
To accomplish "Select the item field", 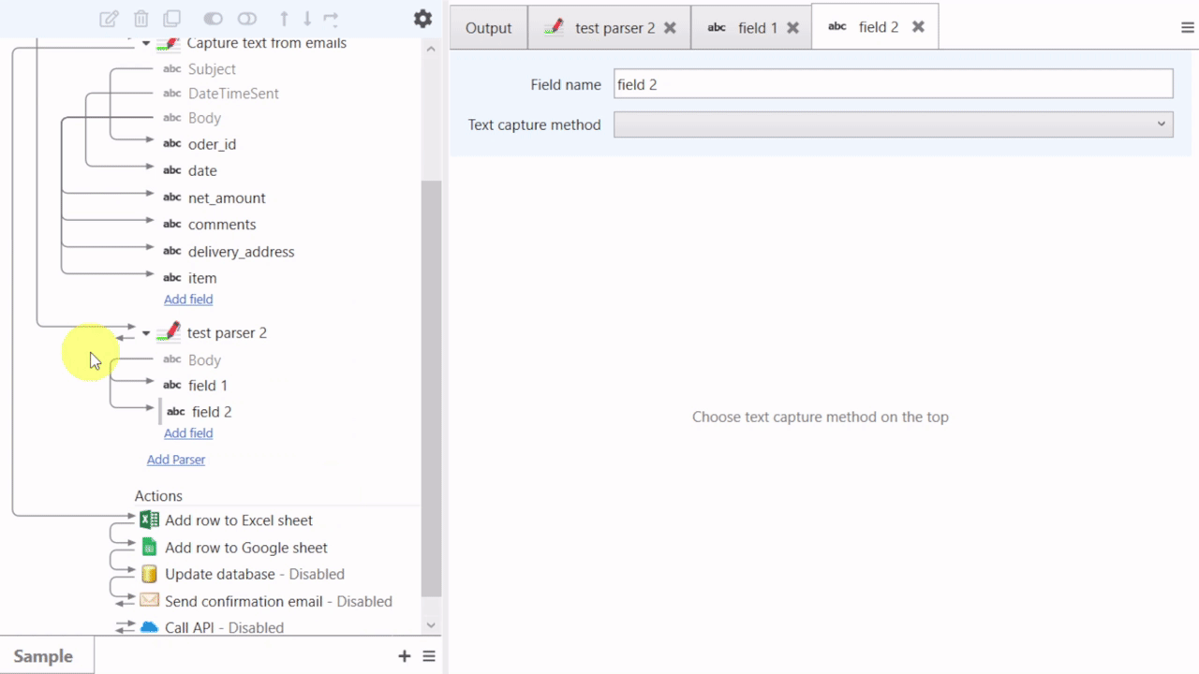I will tap(202, 278).
